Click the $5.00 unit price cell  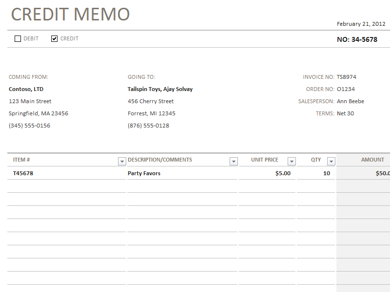(x=283, y=173)
